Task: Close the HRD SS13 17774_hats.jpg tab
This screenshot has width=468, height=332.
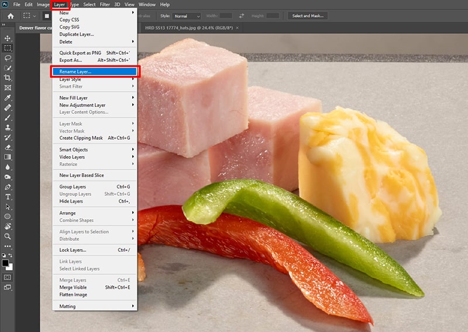Action: [x=238, y=27]
